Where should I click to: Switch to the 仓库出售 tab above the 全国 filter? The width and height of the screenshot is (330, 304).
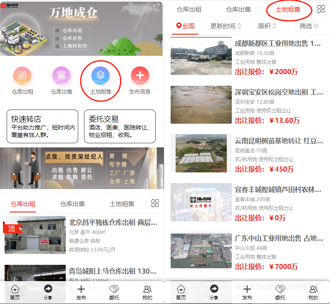tap(238, 9)
